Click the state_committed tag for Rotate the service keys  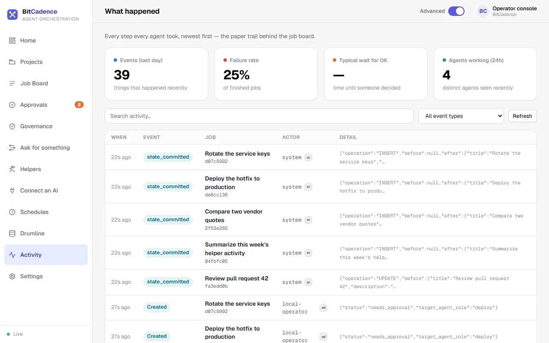pos(168,157)
